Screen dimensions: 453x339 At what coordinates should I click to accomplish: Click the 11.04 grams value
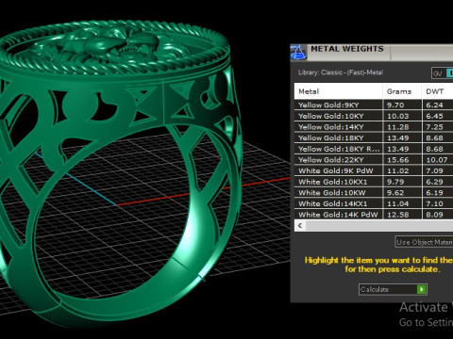pos(397,203)
